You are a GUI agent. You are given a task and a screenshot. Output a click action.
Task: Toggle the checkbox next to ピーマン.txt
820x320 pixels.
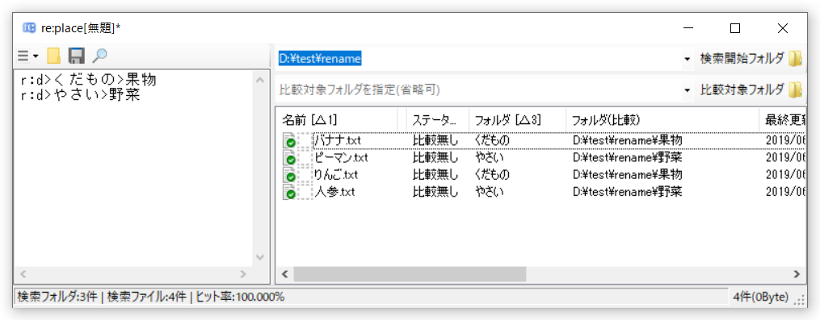coord(305,158)
